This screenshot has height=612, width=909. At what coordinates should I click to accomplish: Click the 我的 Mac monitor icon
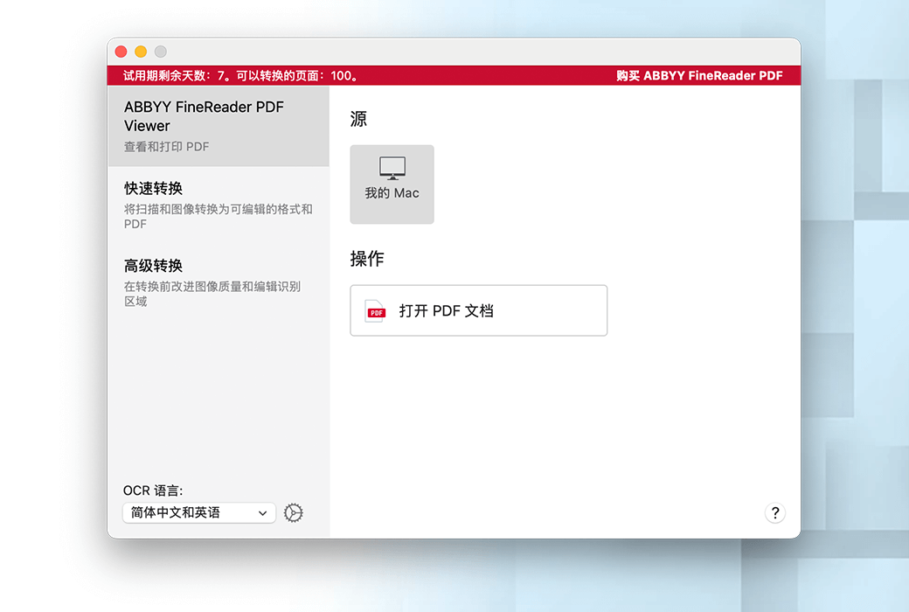point(392,168)
